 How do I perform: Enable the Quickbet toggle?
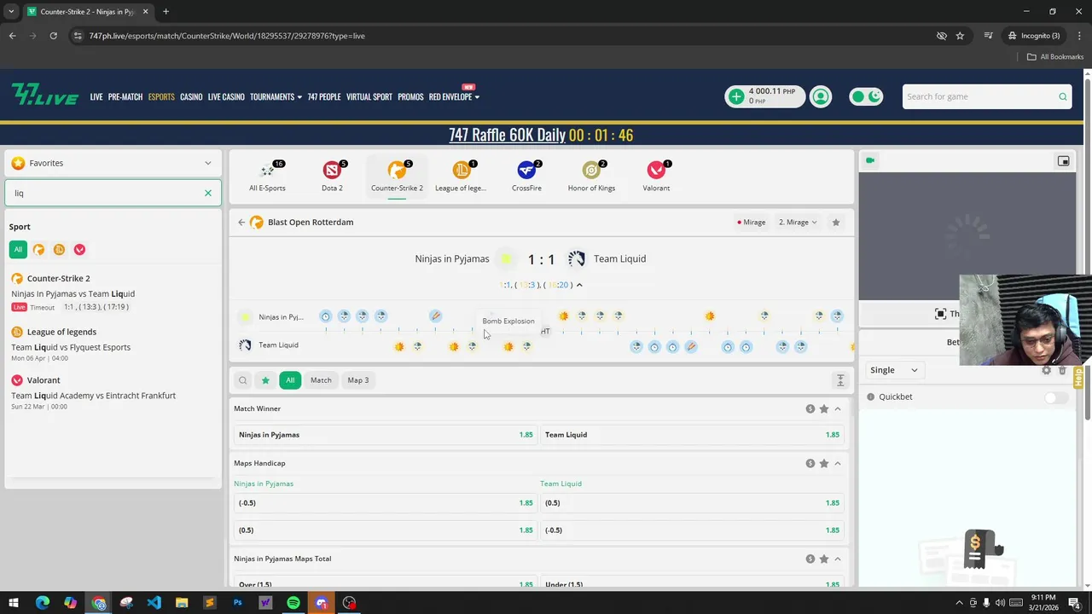[x=1055, y=397]
